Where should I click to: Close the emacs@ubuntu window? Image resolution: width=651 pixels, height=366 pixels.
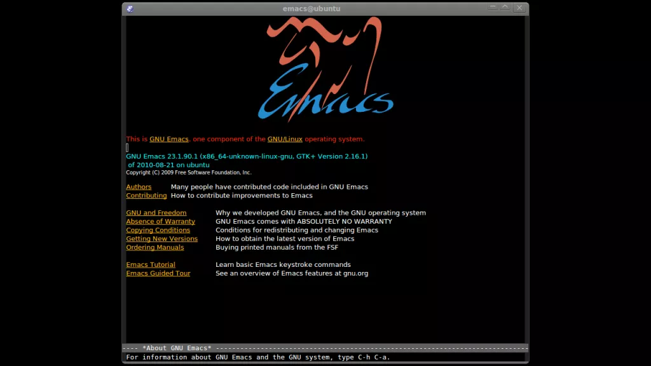(x=519, y=8)
